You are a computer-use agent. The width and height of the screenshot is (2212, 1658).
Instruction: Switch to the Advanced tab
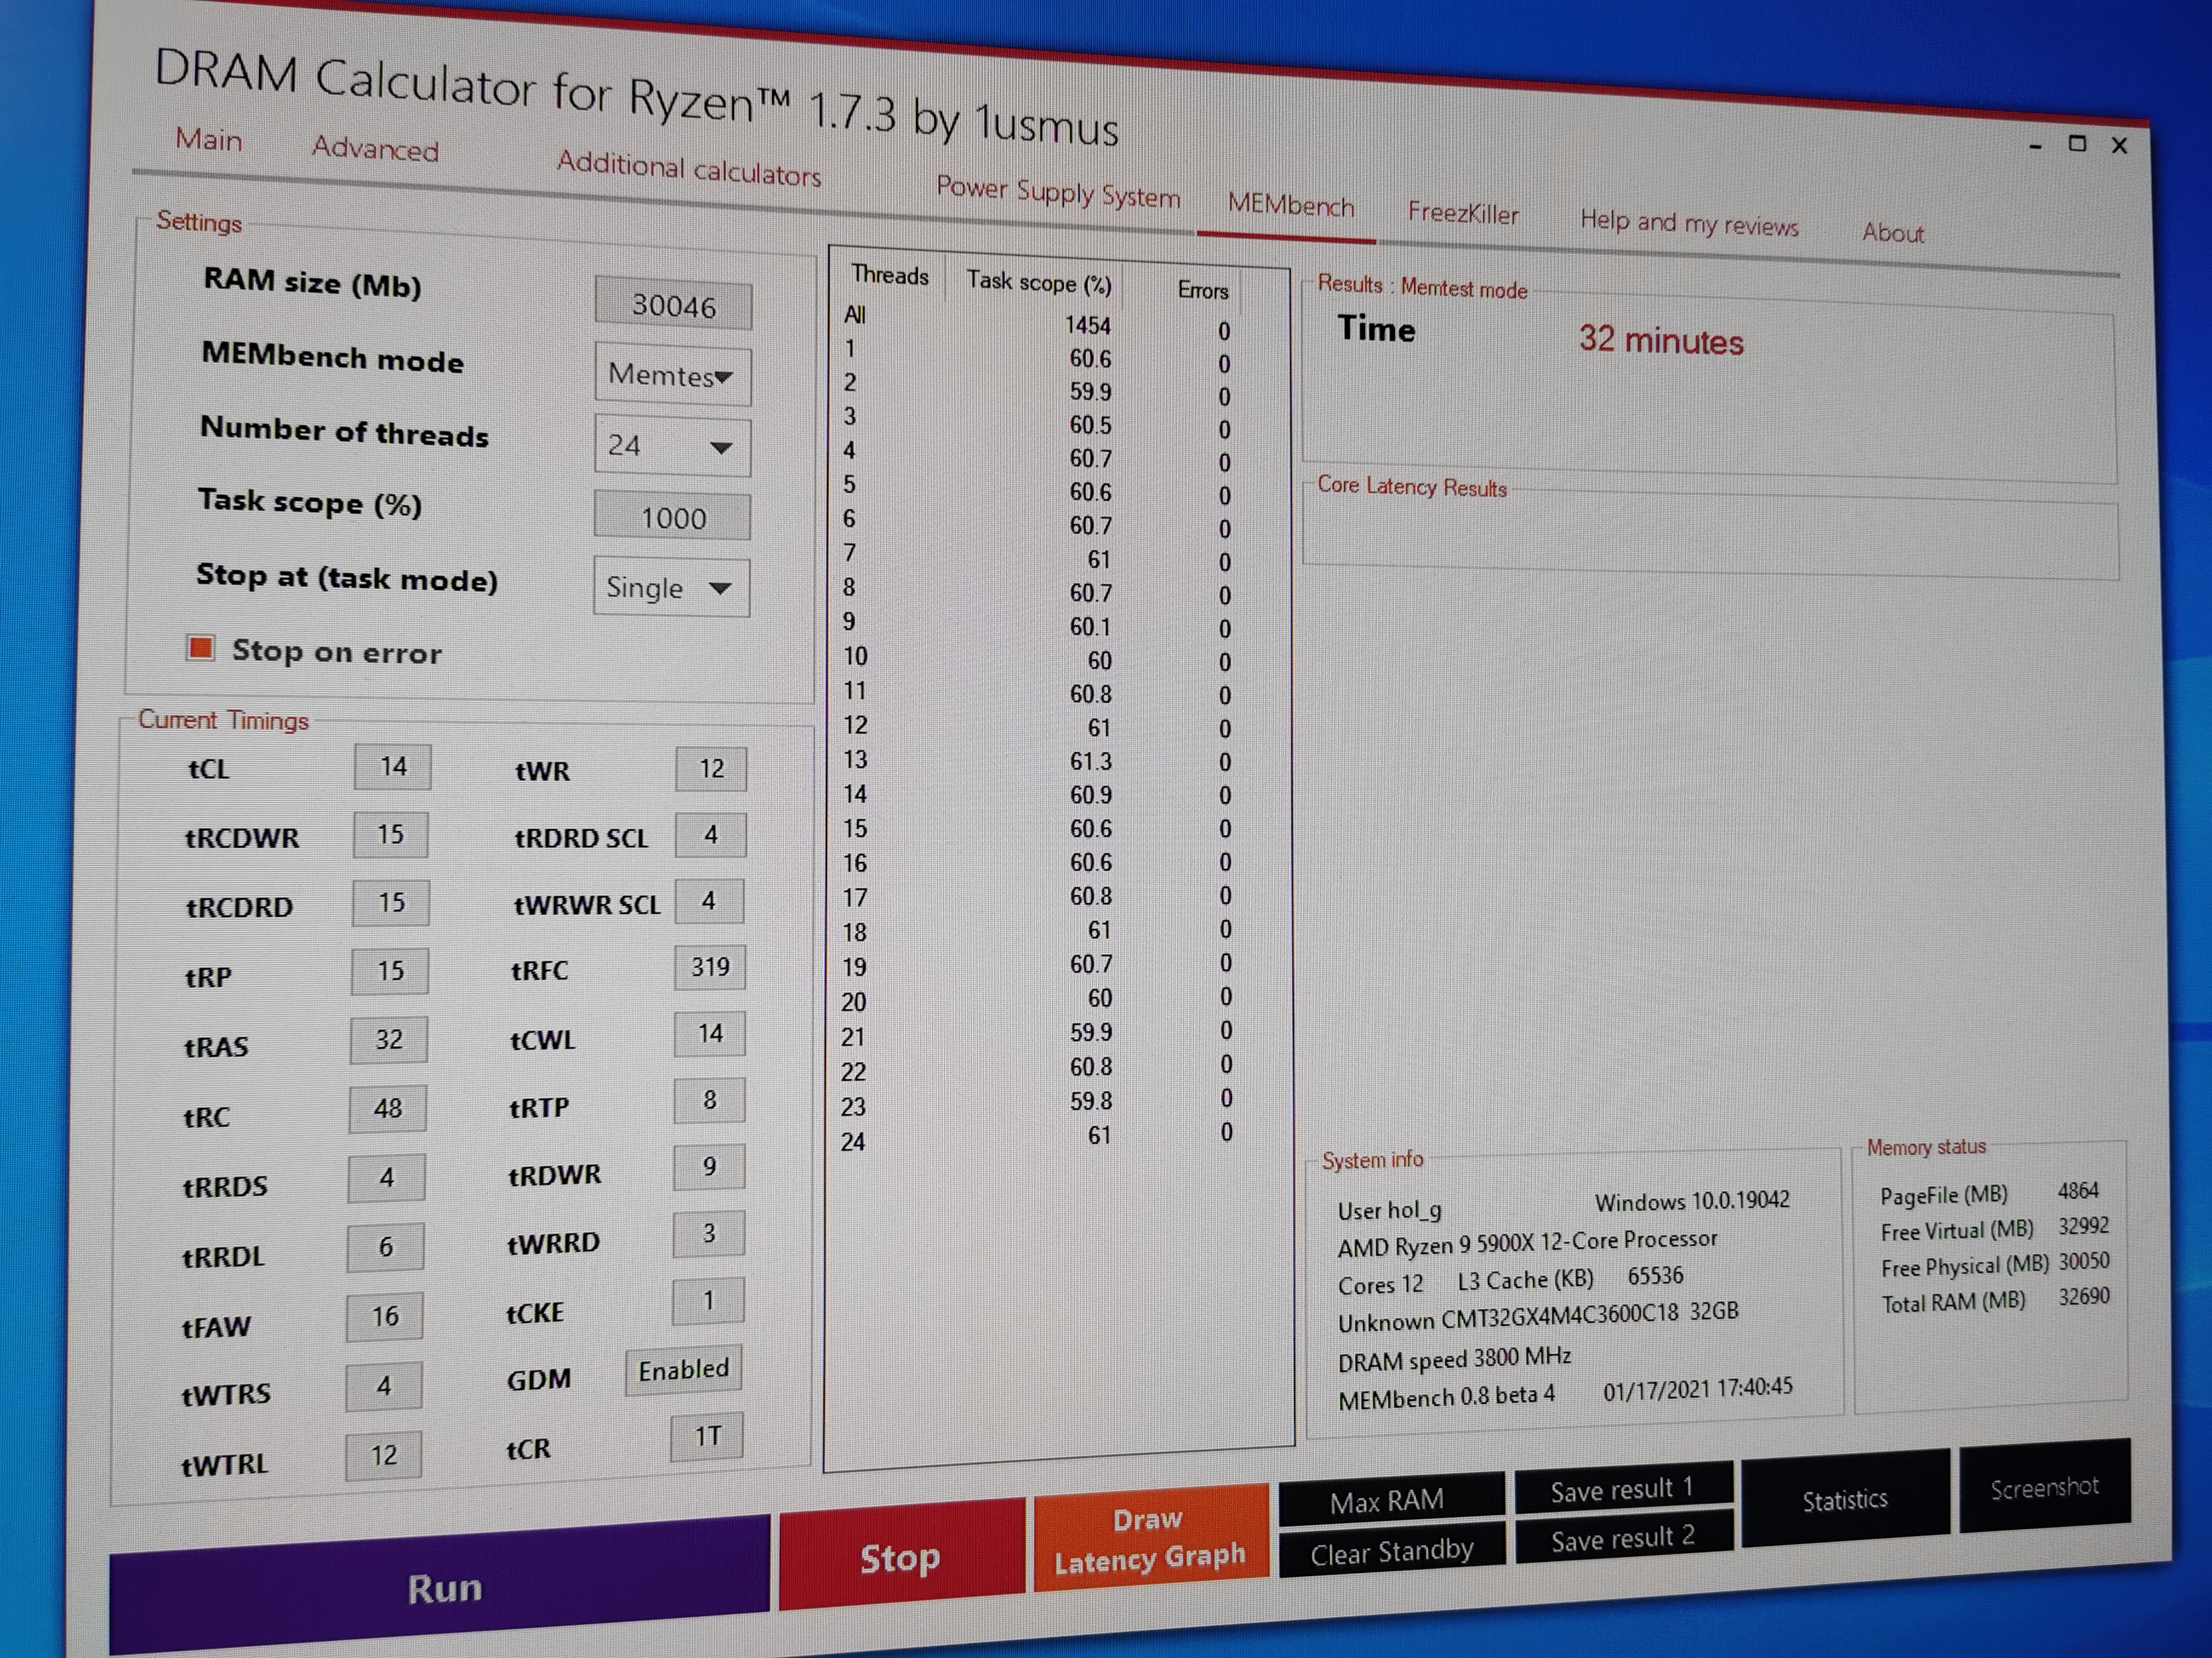click(x=375, y=149)
